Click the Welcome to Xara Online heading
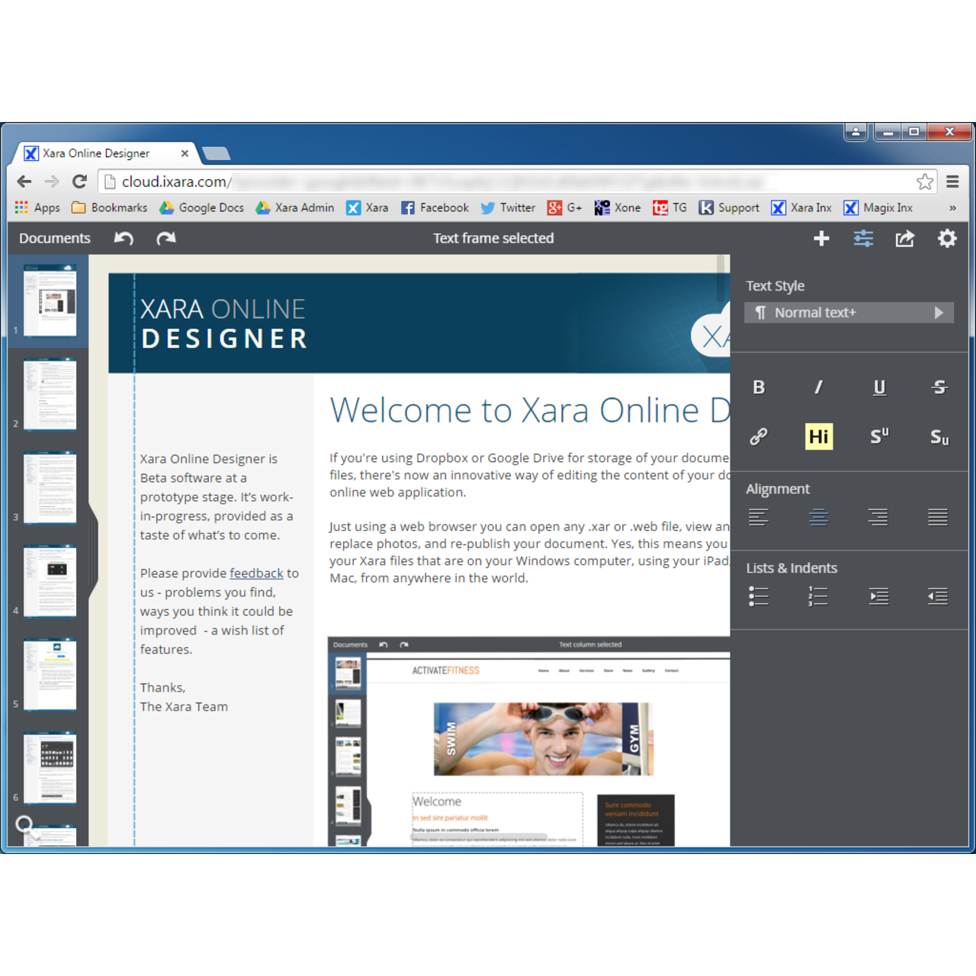 529,410
